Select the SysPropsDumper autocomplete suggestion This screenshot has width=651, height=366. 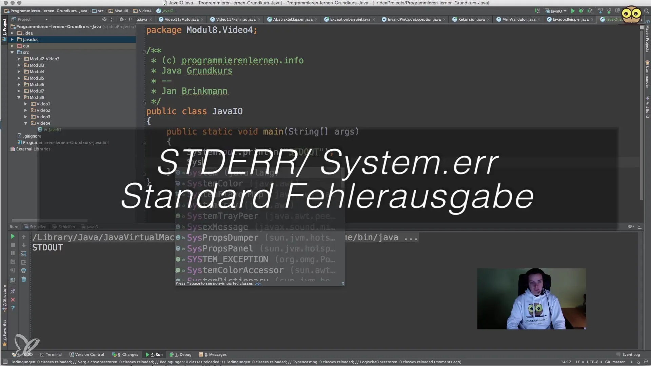(x=260, y=238)
